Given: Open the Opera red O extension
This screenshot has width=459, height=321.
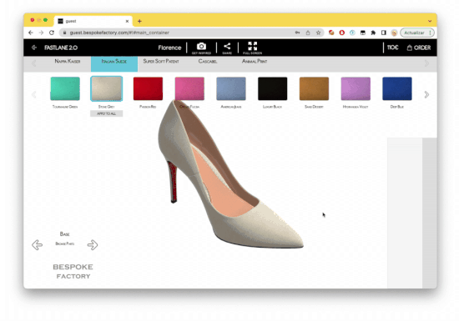Looking at the screenshot, I should coord(341,33).
